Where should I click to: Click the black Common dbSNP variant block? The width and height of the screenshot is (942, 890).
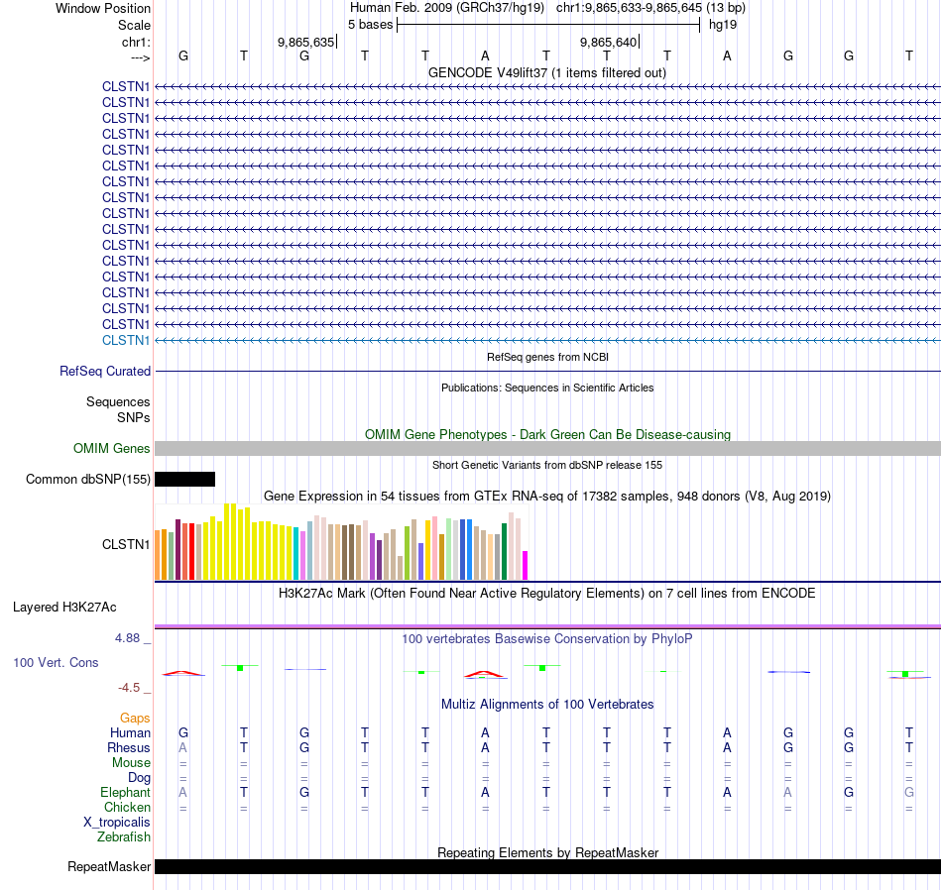[185, 480]
